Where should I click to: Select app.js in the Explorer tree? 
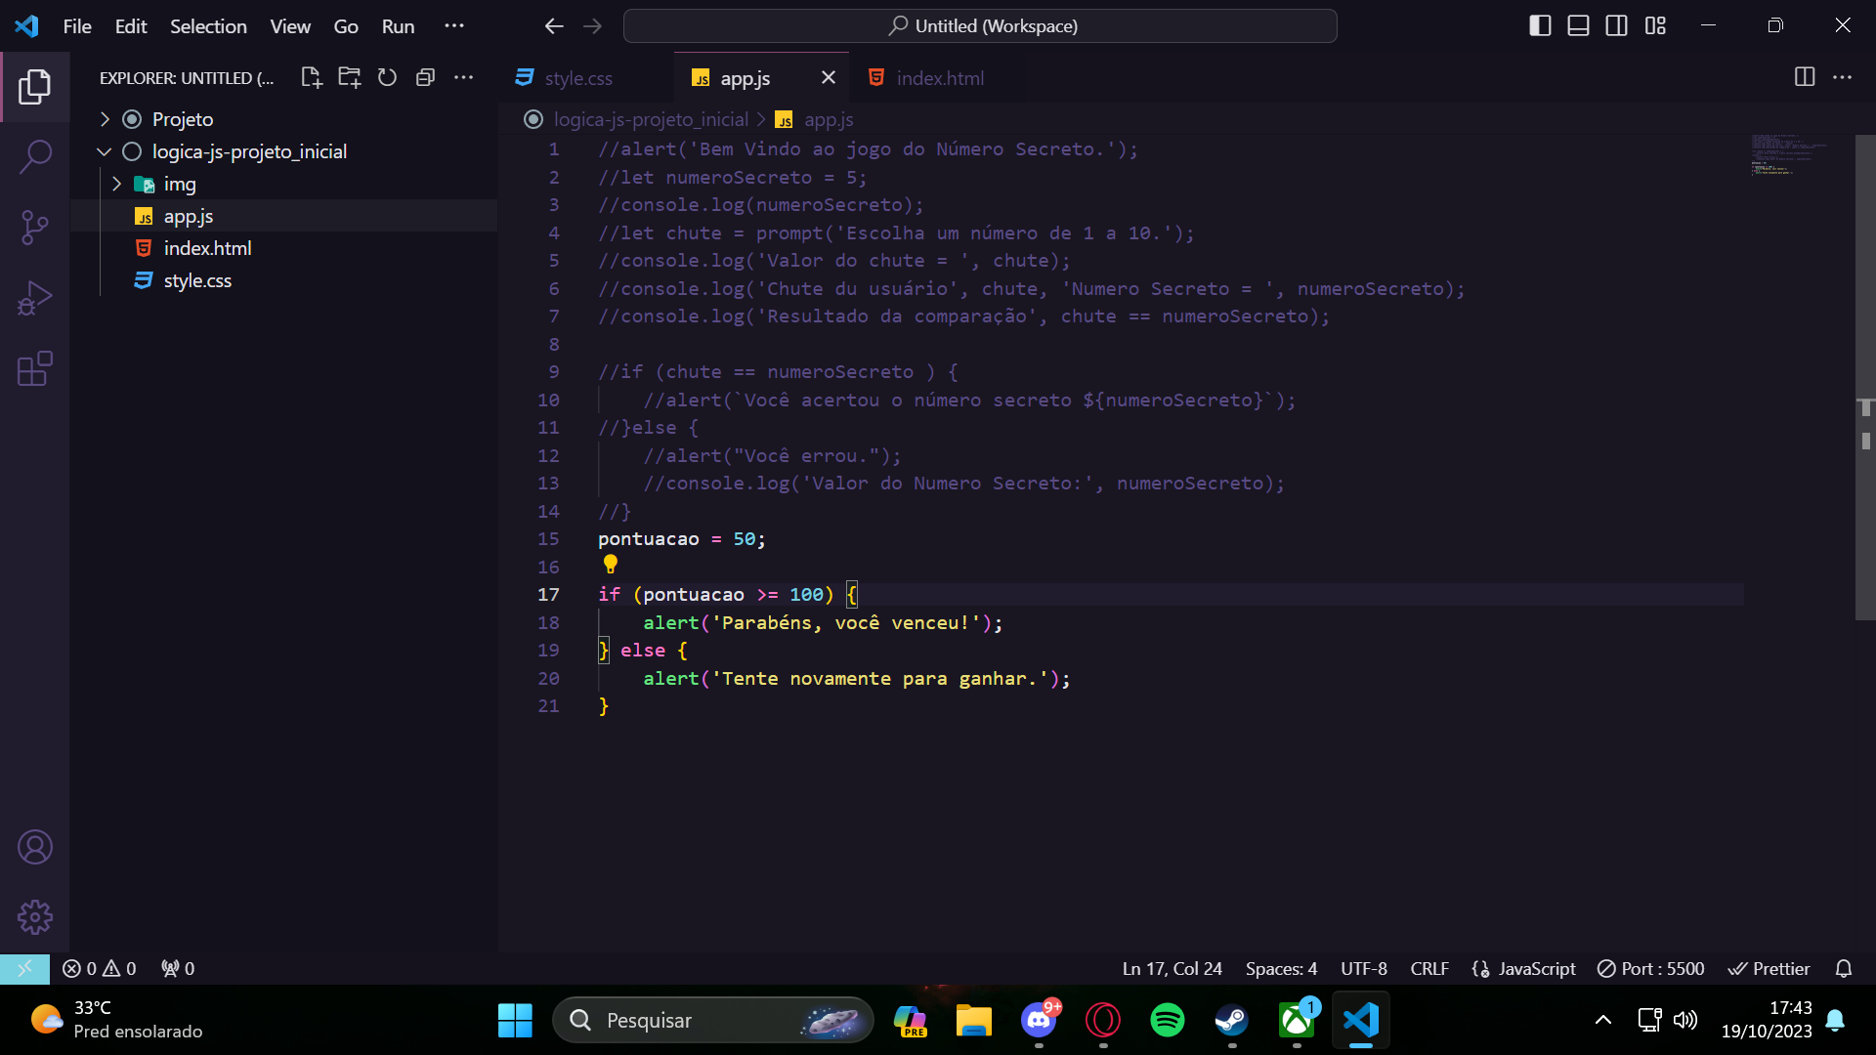(283, 216)
